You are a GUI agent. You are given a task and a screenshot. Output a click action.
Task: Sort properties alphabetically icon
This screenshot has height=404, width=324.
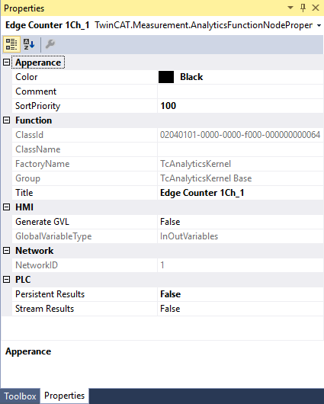click(x=29, y=44)
